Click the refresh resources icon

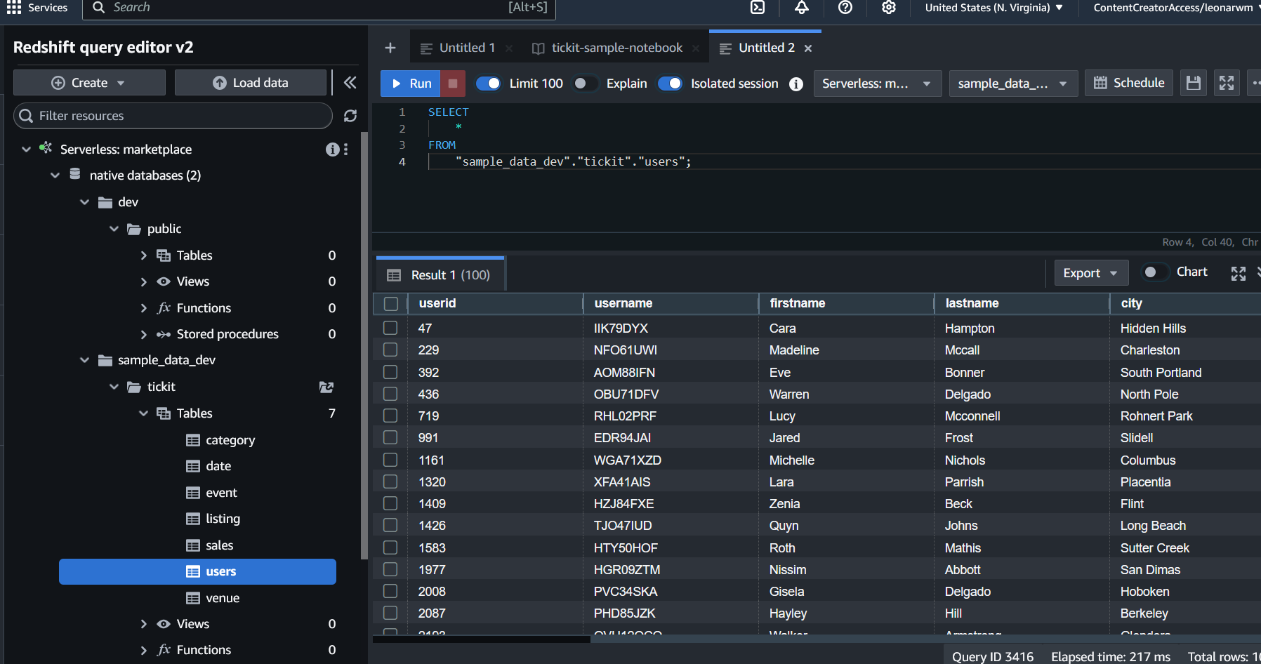click(x=350, y=116)
